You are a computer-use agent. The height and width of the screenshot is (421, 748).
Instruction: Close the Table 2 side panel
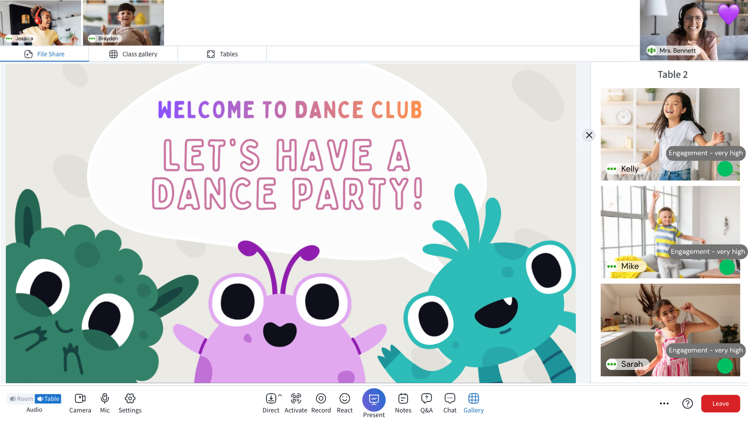pyautogui.click(x=589, y=135)
